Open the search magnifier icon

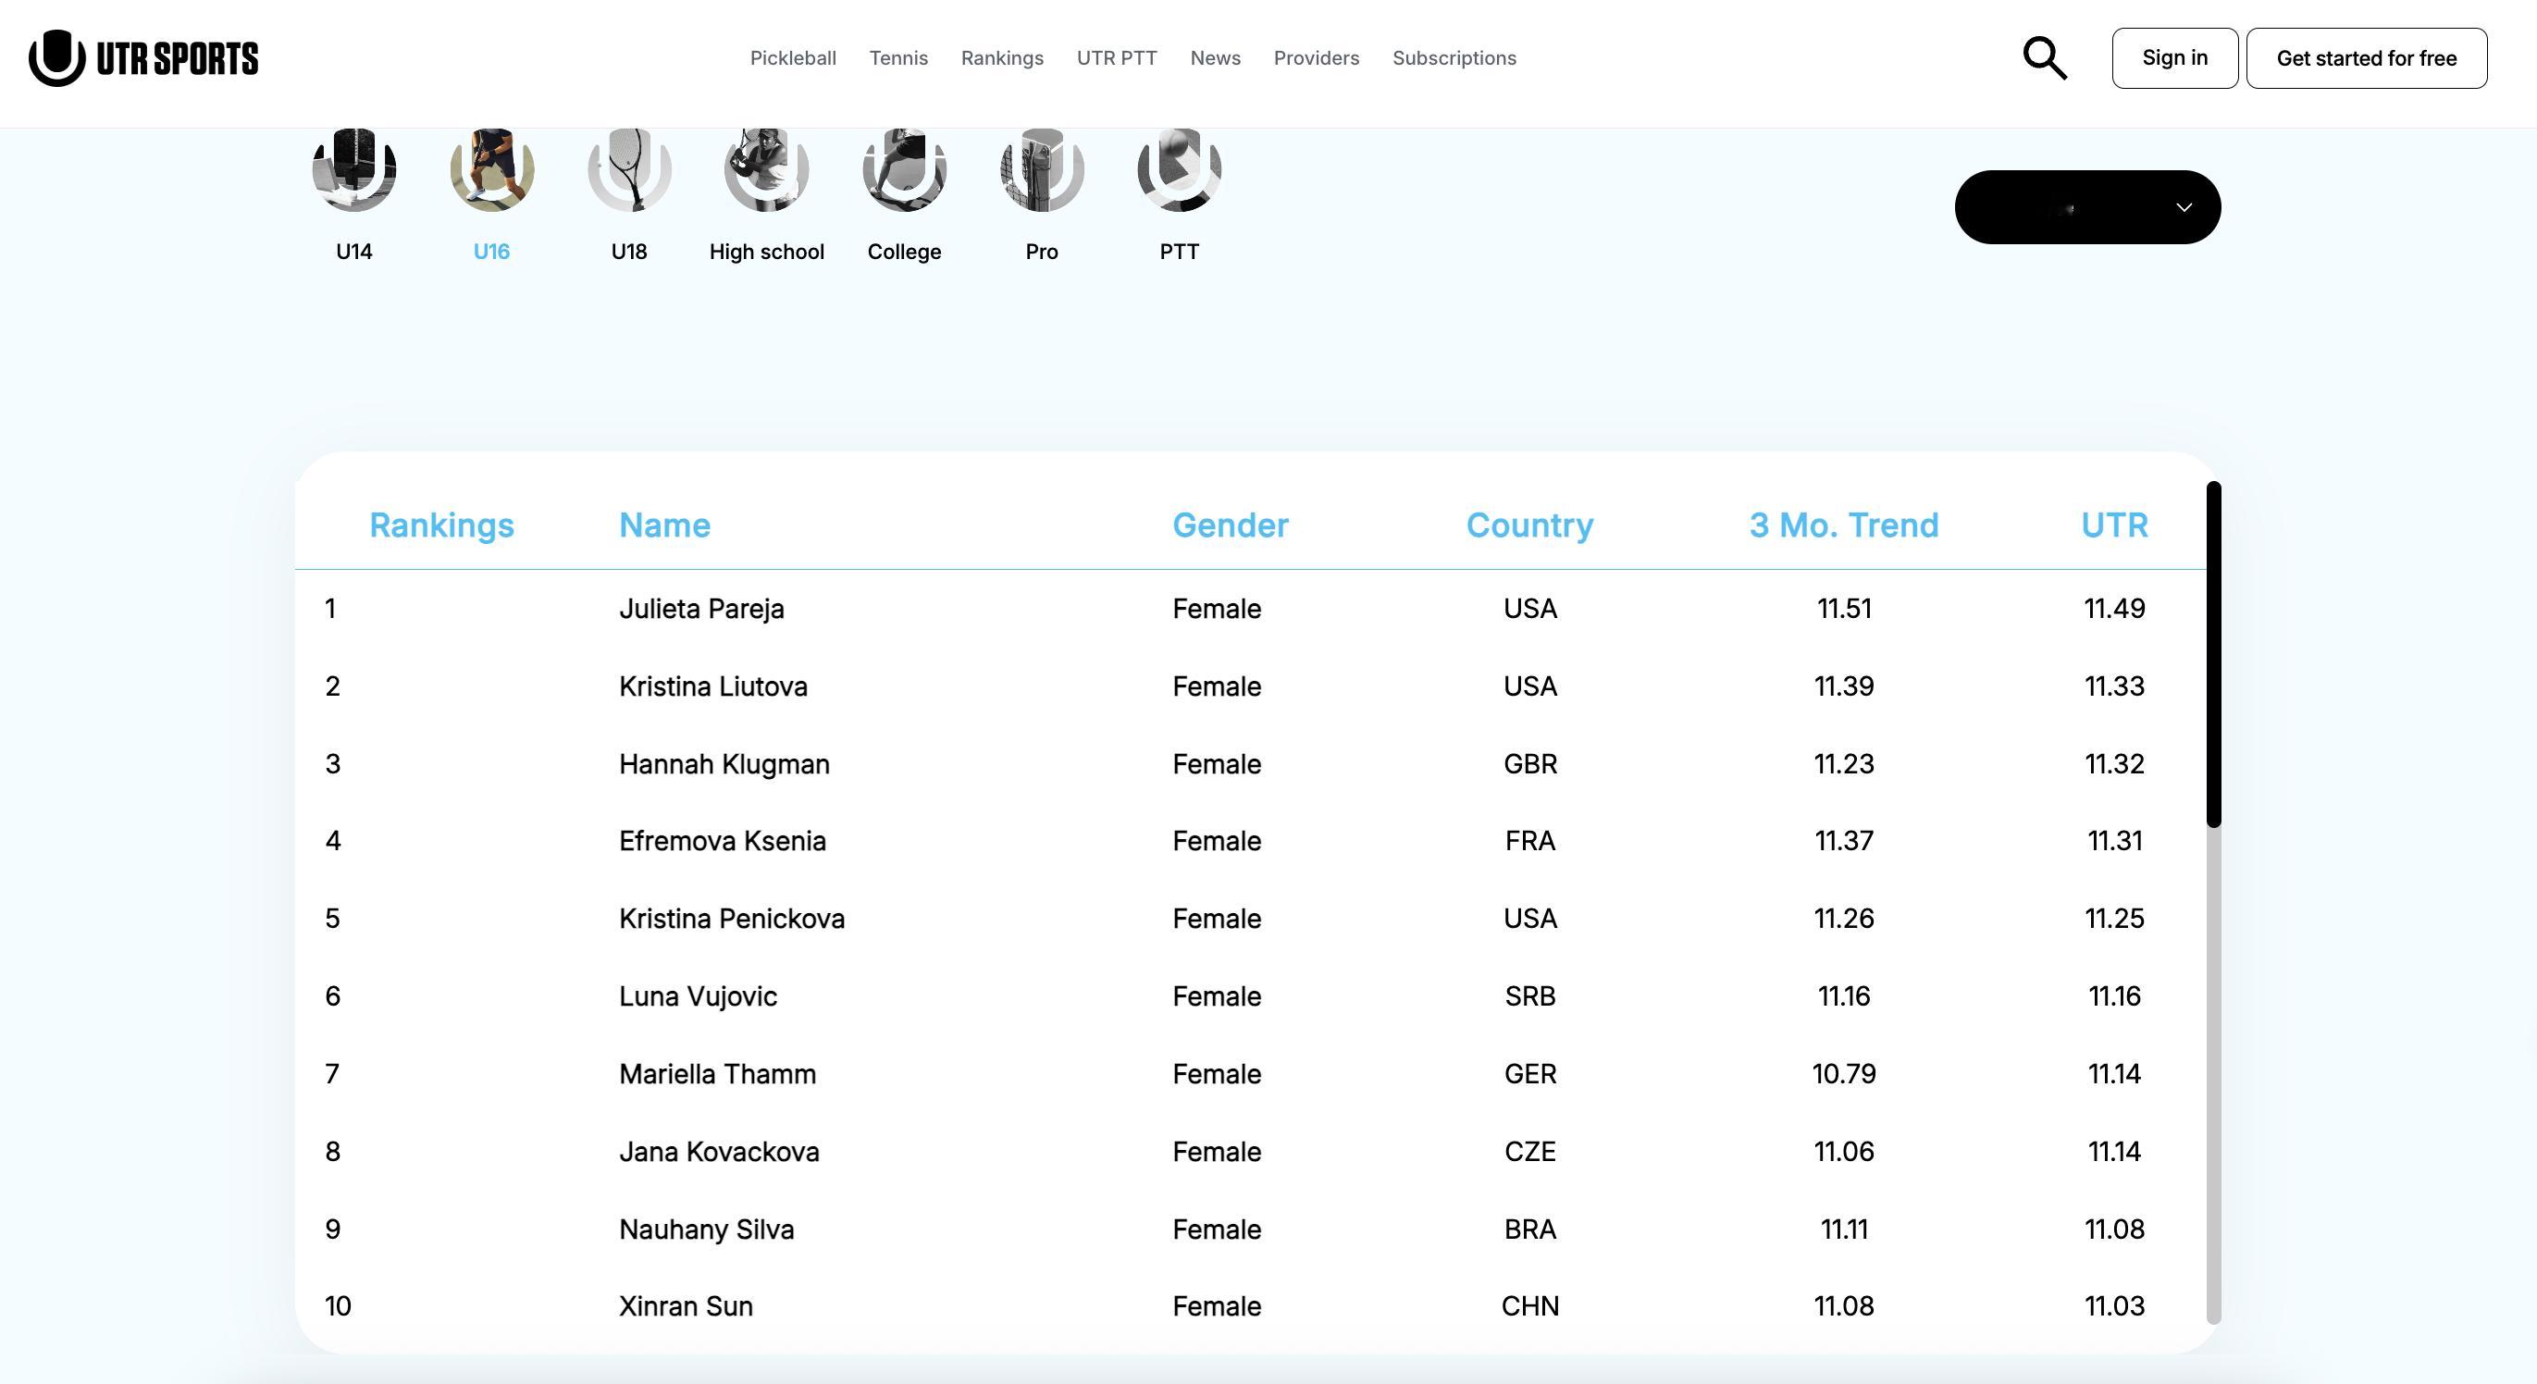(2045, 58)
